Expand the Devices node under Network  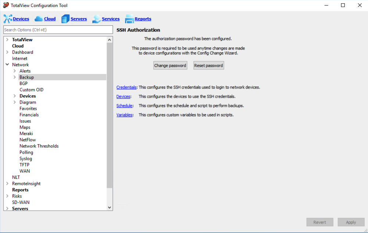point(15,96)
